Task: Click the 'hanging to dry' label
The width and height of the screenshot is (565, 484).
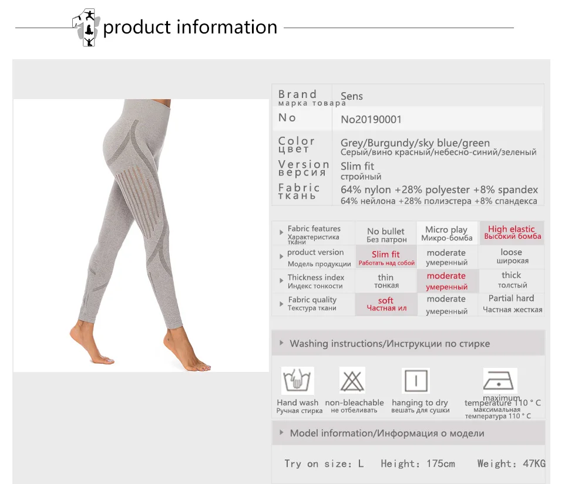Action: (x=420, y=402)
